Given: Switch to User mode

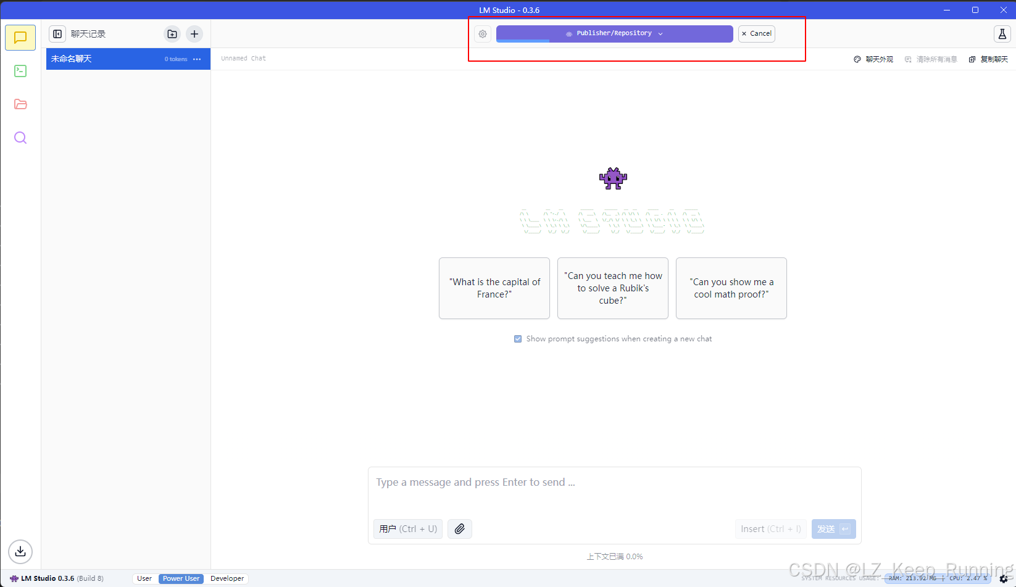Looking at the screenshot, I should pyautogui.click(x=144, y=579).
